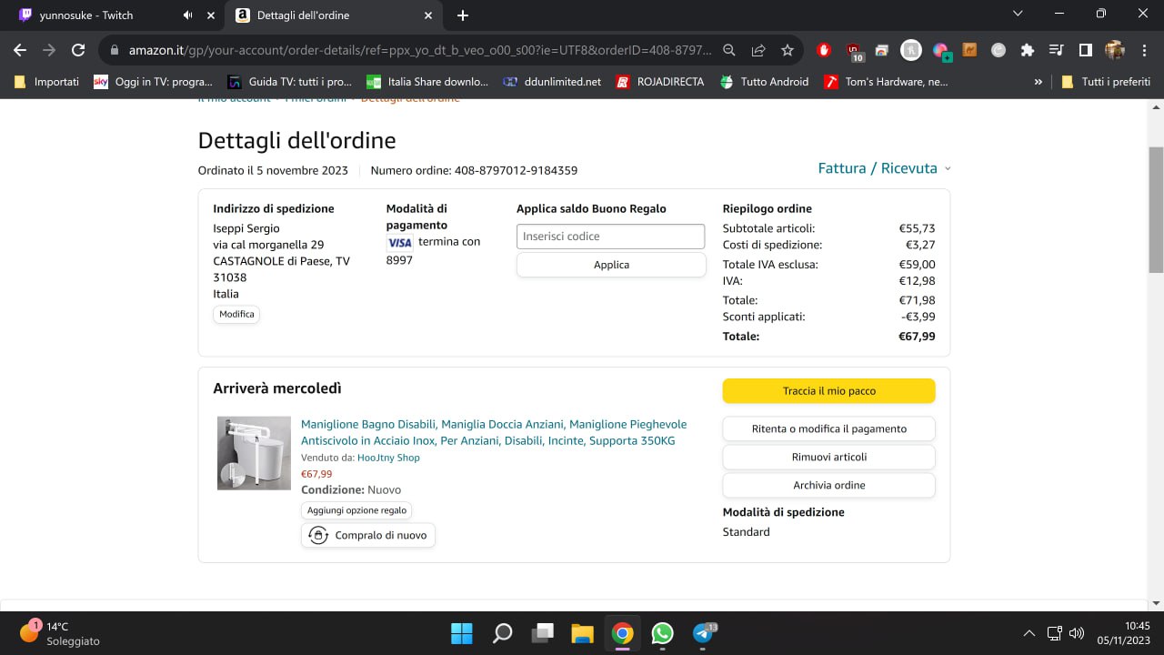Open the tab search dropdown arrow
The width and height of the screenshot is (1164, 655).
coord(1018,14)
